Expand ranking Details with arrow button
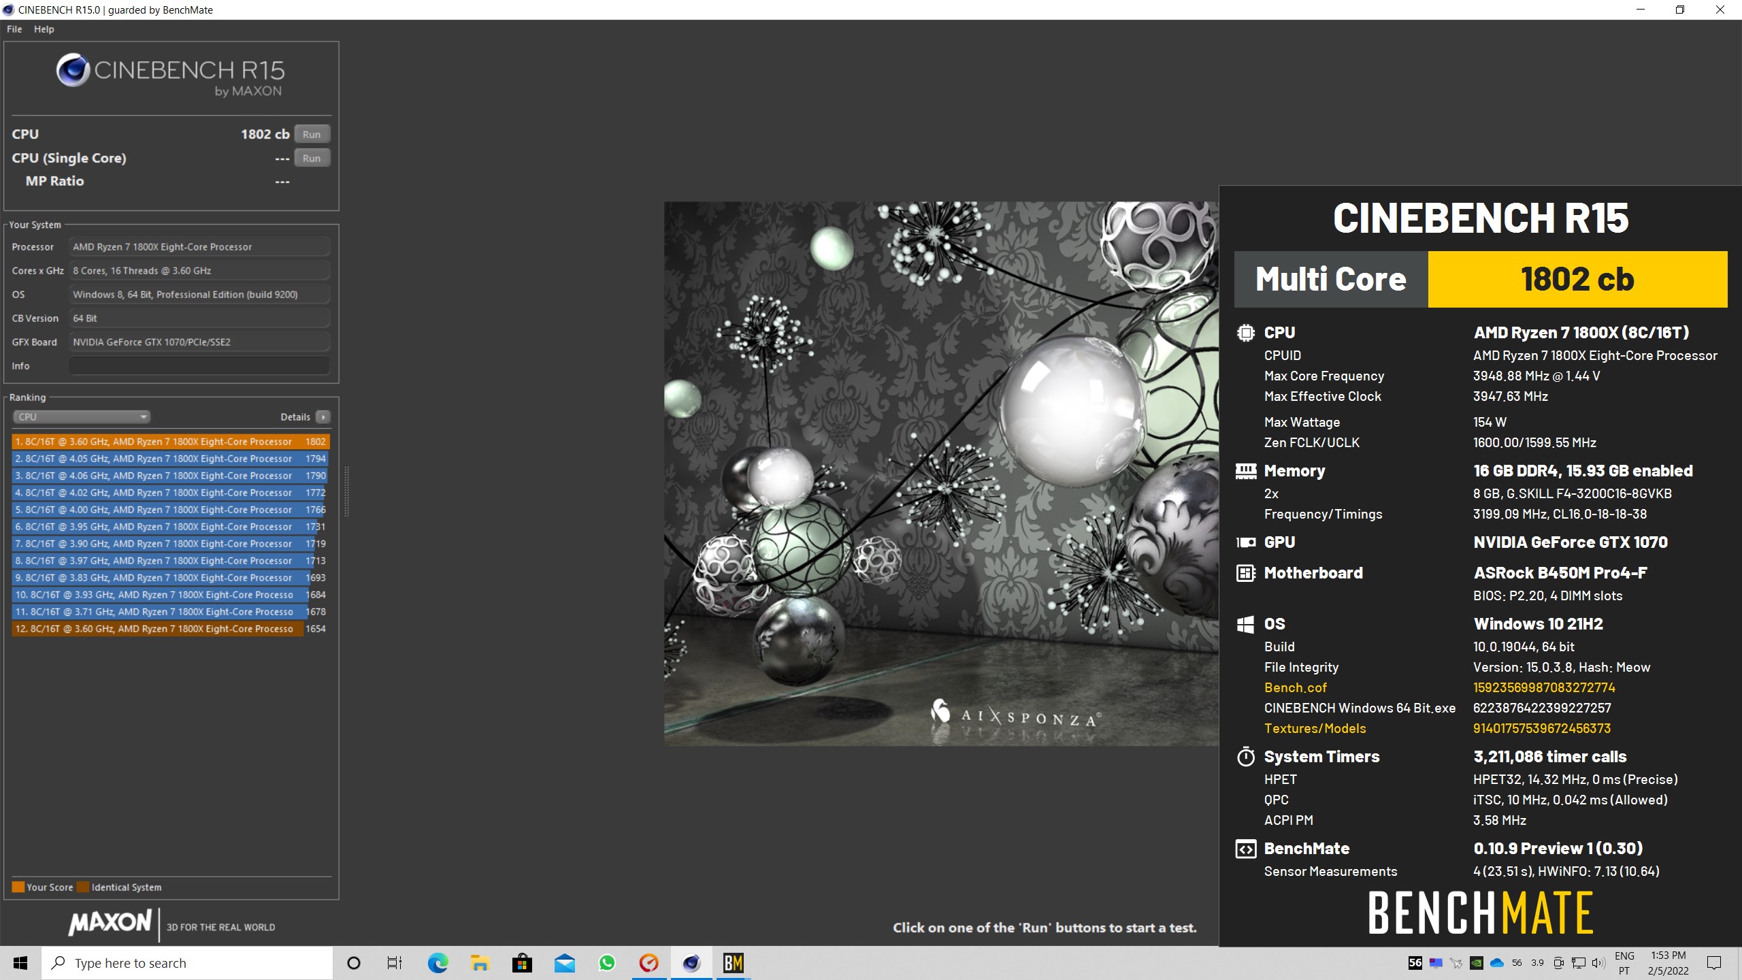1742x980 pixels. click(x=323, y=416)
